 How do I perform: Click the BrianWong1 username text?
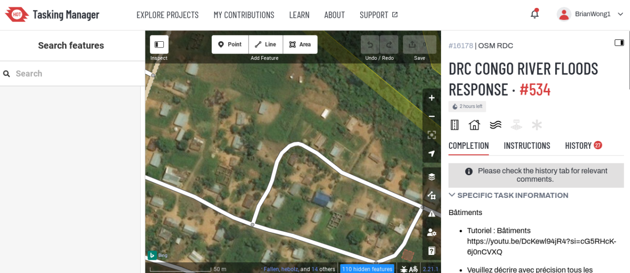tap(593, 14)
